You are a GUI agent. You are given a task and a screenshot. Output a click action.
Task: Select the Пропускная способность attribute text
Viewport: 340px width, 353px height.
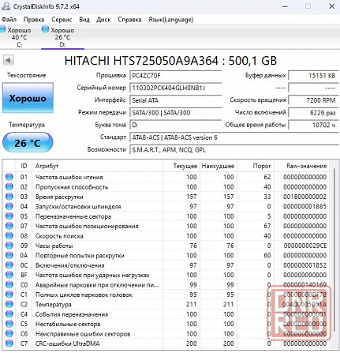coord(72,187)
